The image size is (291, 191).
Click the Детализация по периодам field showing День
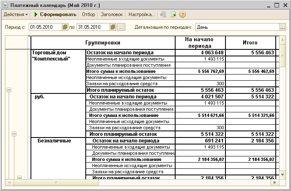pos(237,27)
